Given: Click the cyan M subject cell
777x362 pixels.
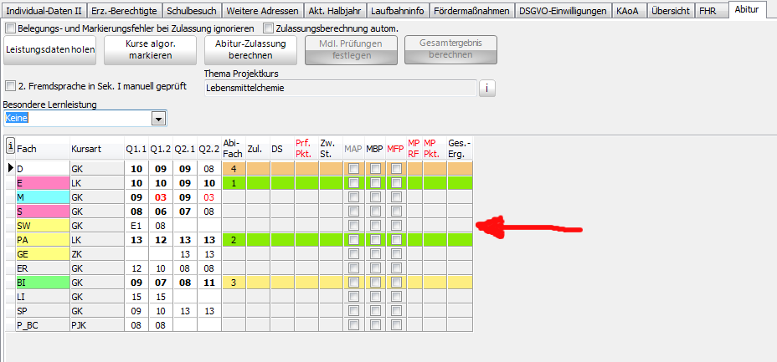Looking at the screenshot, I should click(43, 197).
